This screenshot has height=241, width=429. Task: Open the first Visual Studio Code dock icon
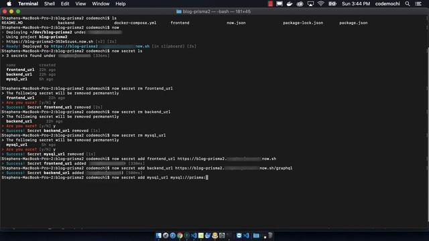tap(194, 235)
